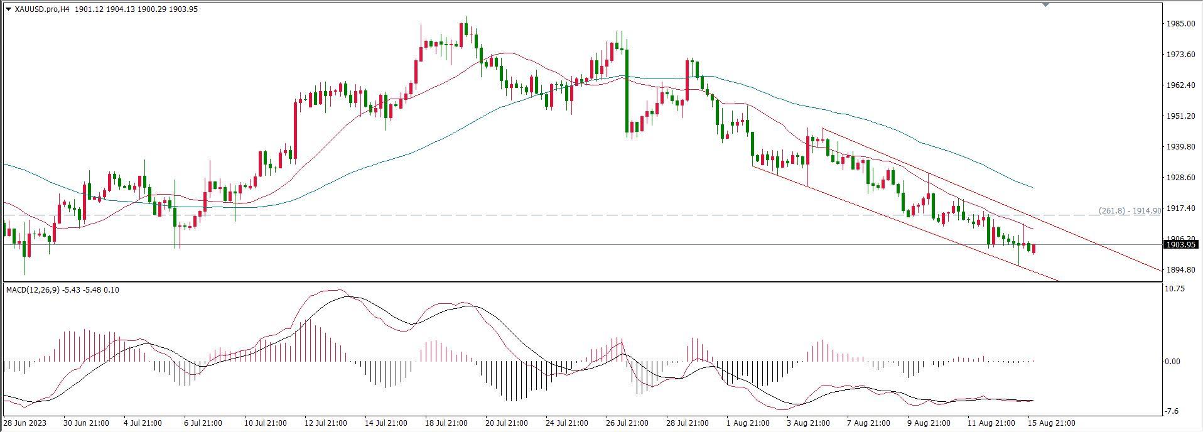Click the 1928.60 price scale label

1180,178
